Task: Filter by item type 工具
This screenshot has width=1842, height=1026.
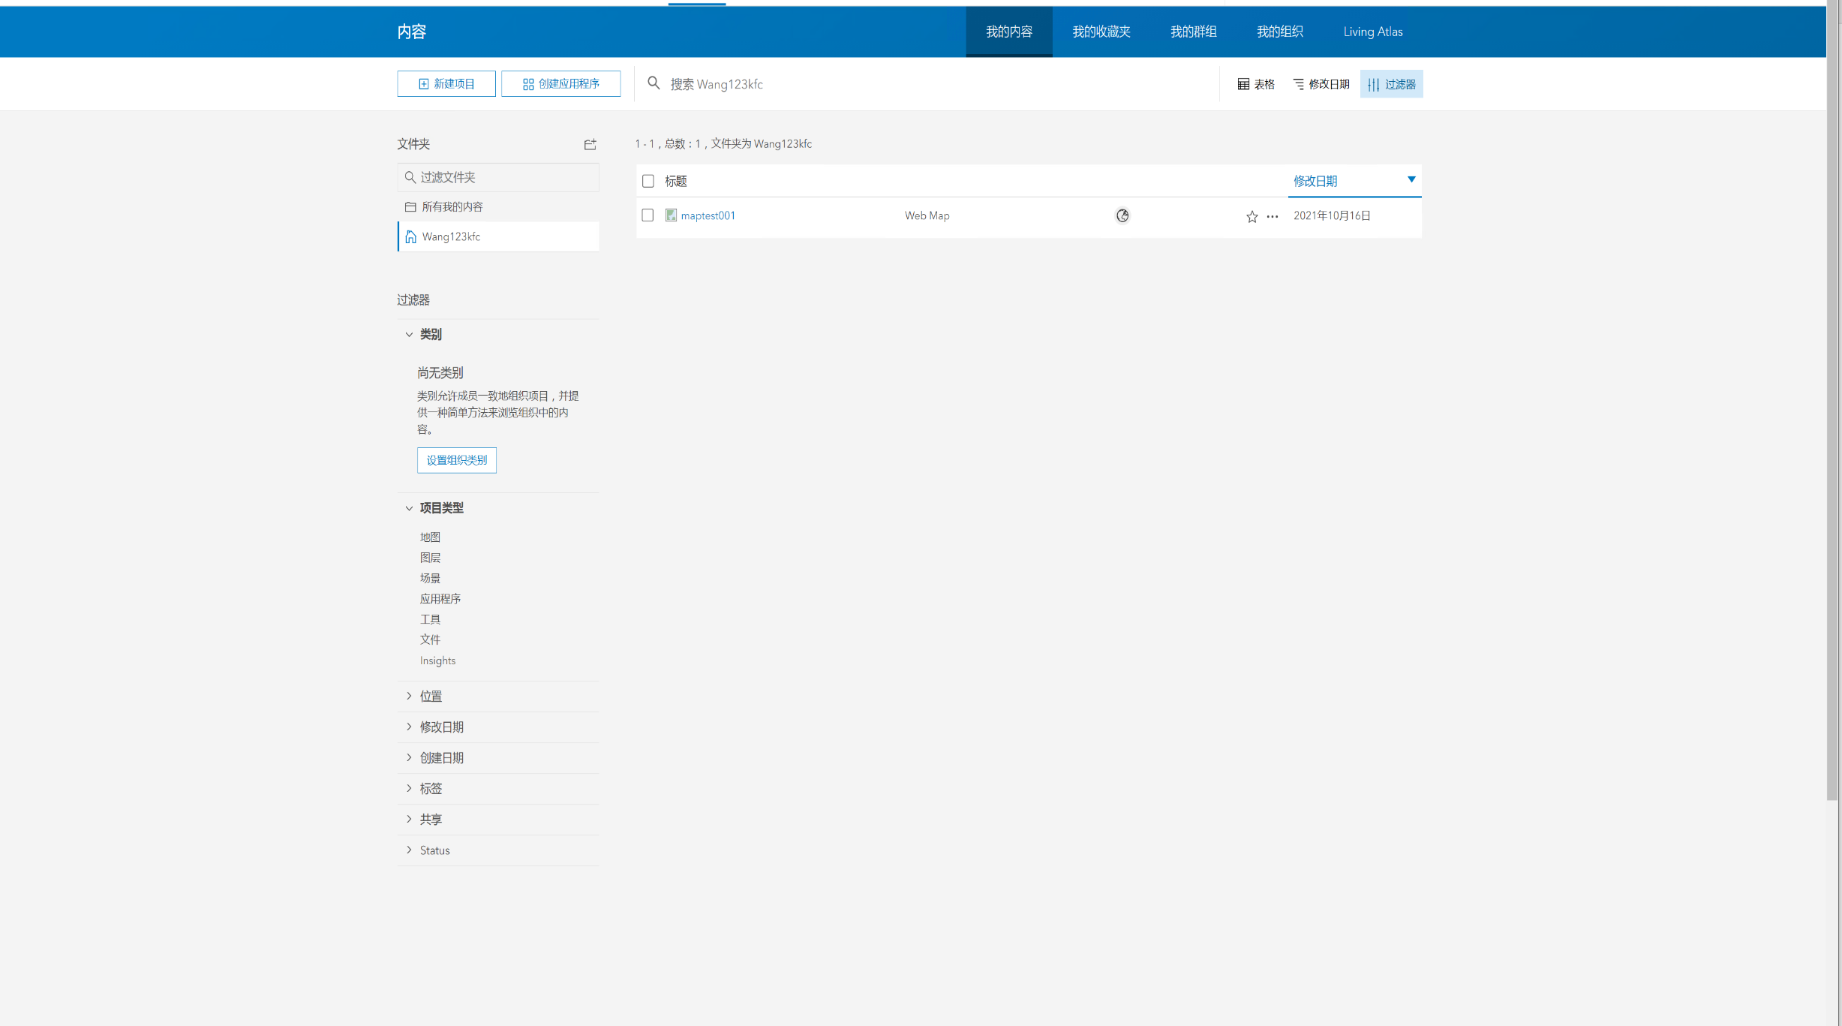Action: coord(430,619)
